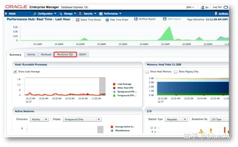Switch to the Summary tab

click(x=15, y=55)
